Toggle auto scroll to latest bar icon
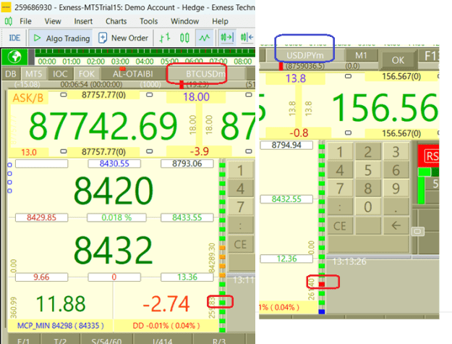This screenshot has width=452, height=344. 247,38
